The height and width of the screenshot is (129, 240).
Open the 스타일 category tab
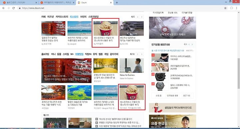[x=66, y=54]
